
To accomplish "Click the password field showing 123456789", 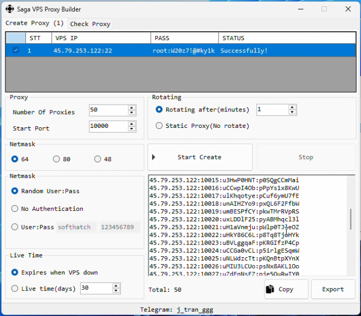I will [120, 227].
